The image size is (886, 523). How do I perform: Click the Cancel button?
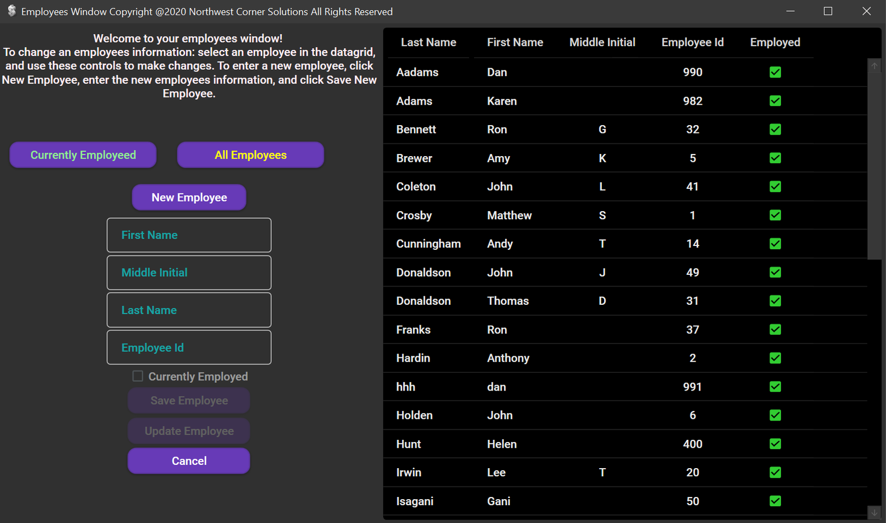click(189, 461)
